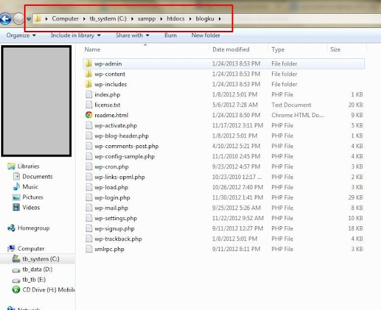
Task: Select the wp-mail.php file name
Action: [111, 208]
